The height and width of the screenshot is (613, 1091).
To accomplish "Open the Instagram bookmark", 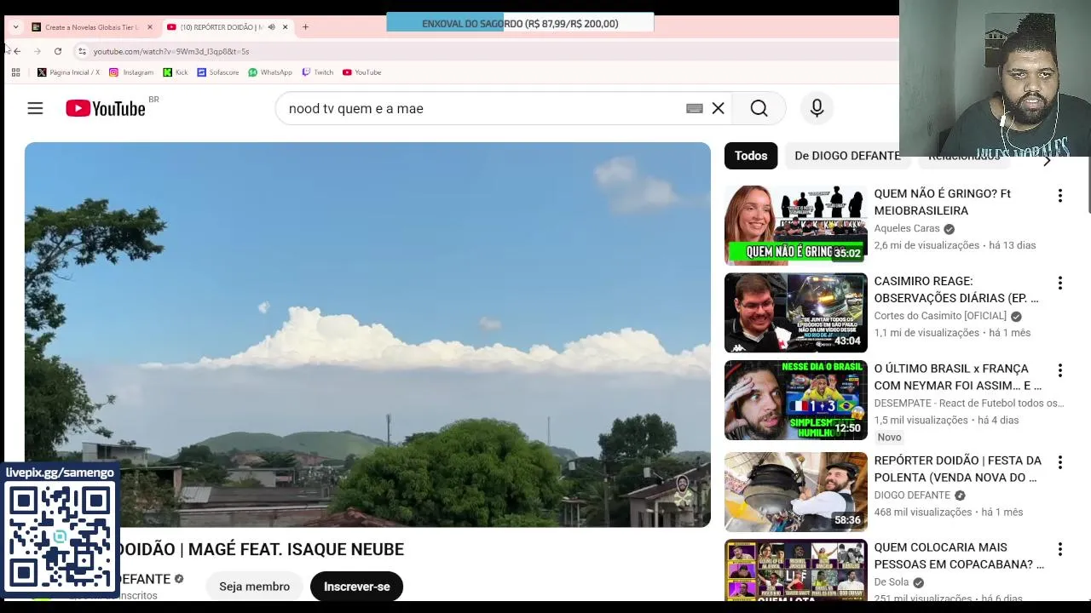I will [131, 72].
